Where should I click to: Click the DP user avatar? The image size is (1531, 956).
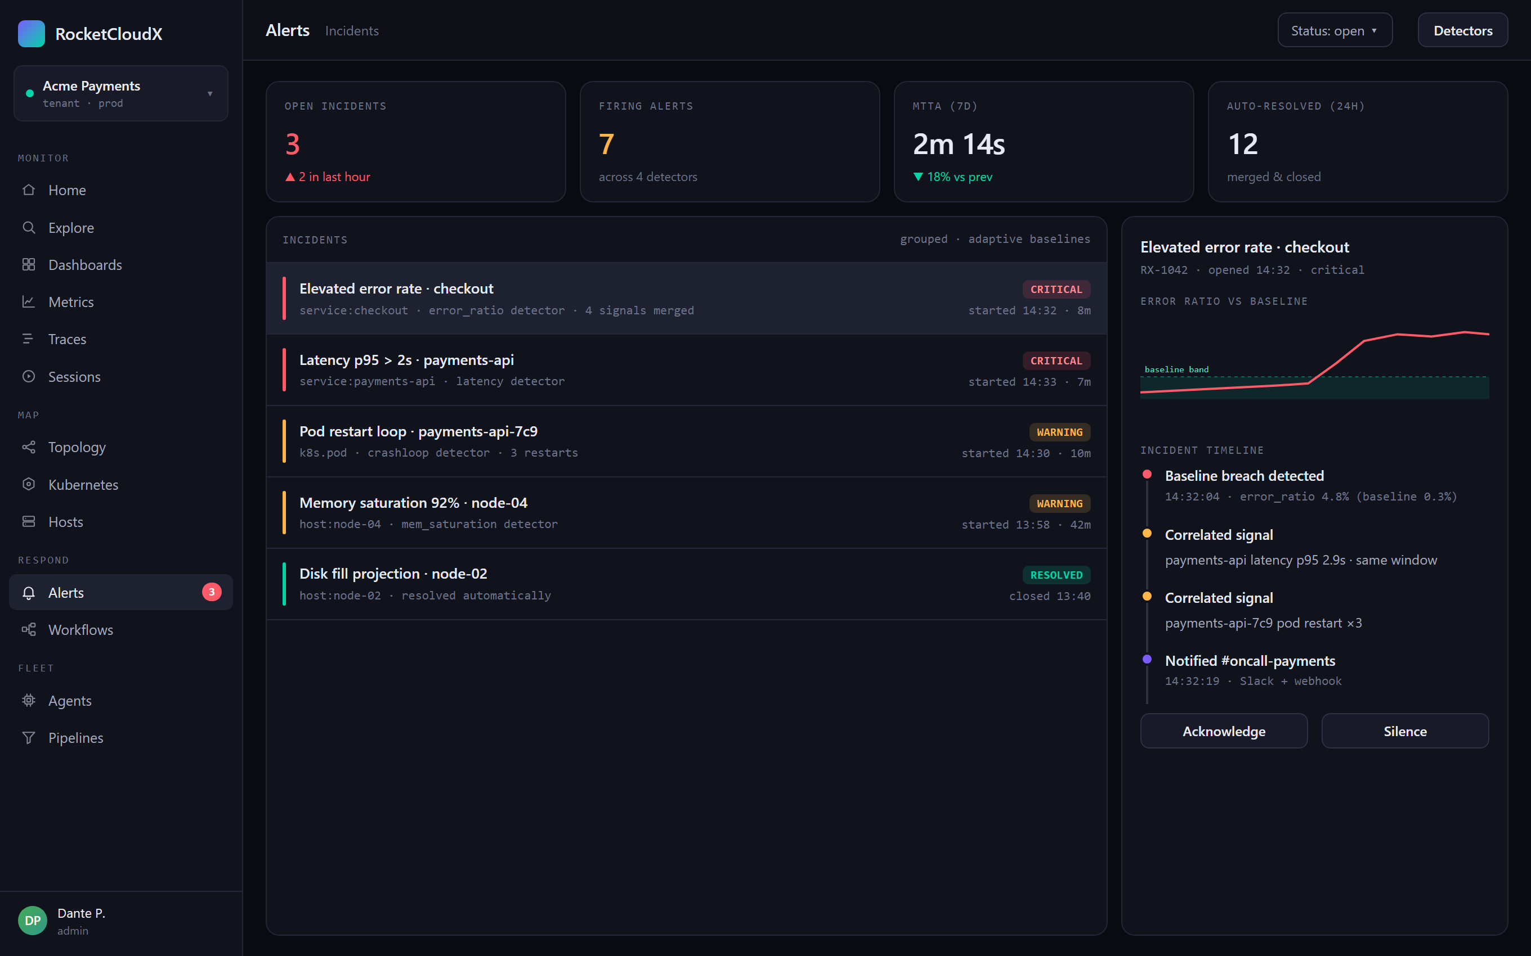(x=32, y=921)
